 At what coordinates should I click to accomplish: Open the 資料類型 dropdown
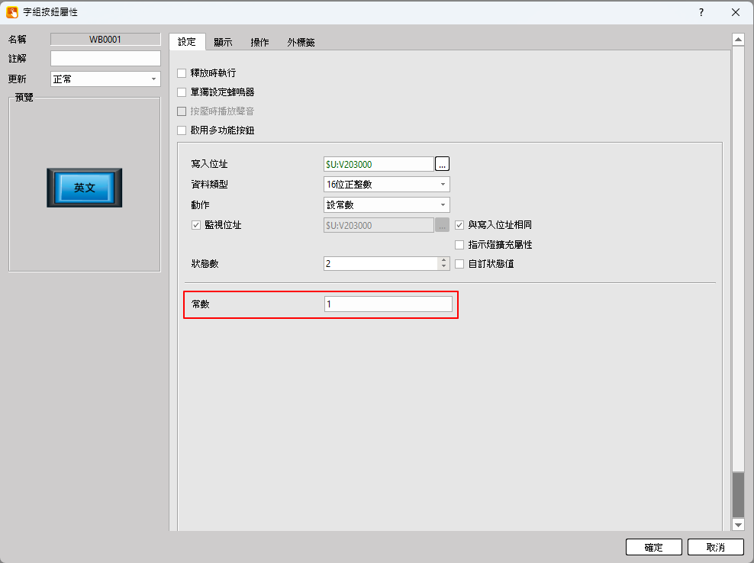386,184
